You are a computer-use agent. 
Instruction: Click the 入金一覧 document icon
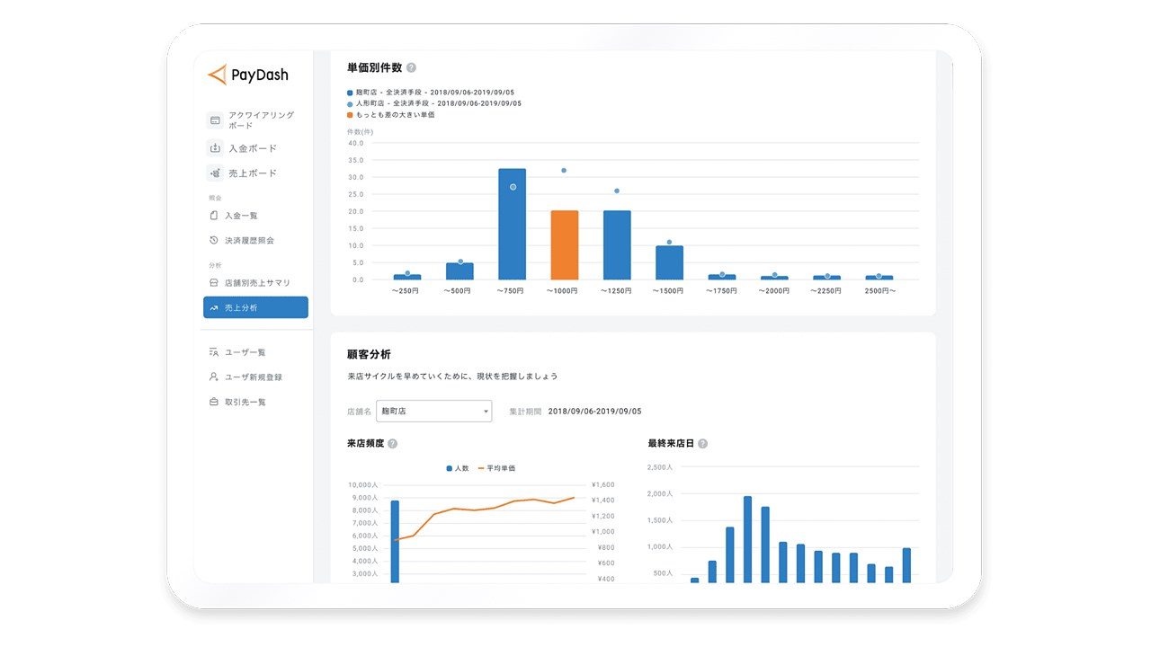214,216
